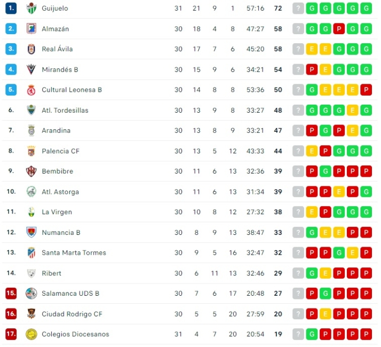The height and width of the screenshot is (347, 381).
Task: Open the Palencia CF team link
Action: [60, 151]
